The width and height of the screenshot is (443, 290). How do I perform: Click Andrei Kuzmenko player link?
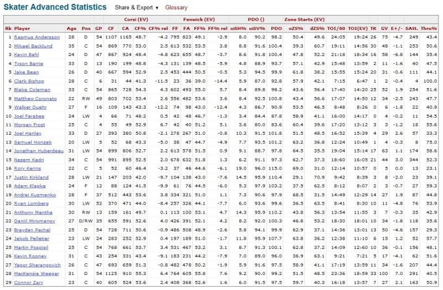[35, 195]
